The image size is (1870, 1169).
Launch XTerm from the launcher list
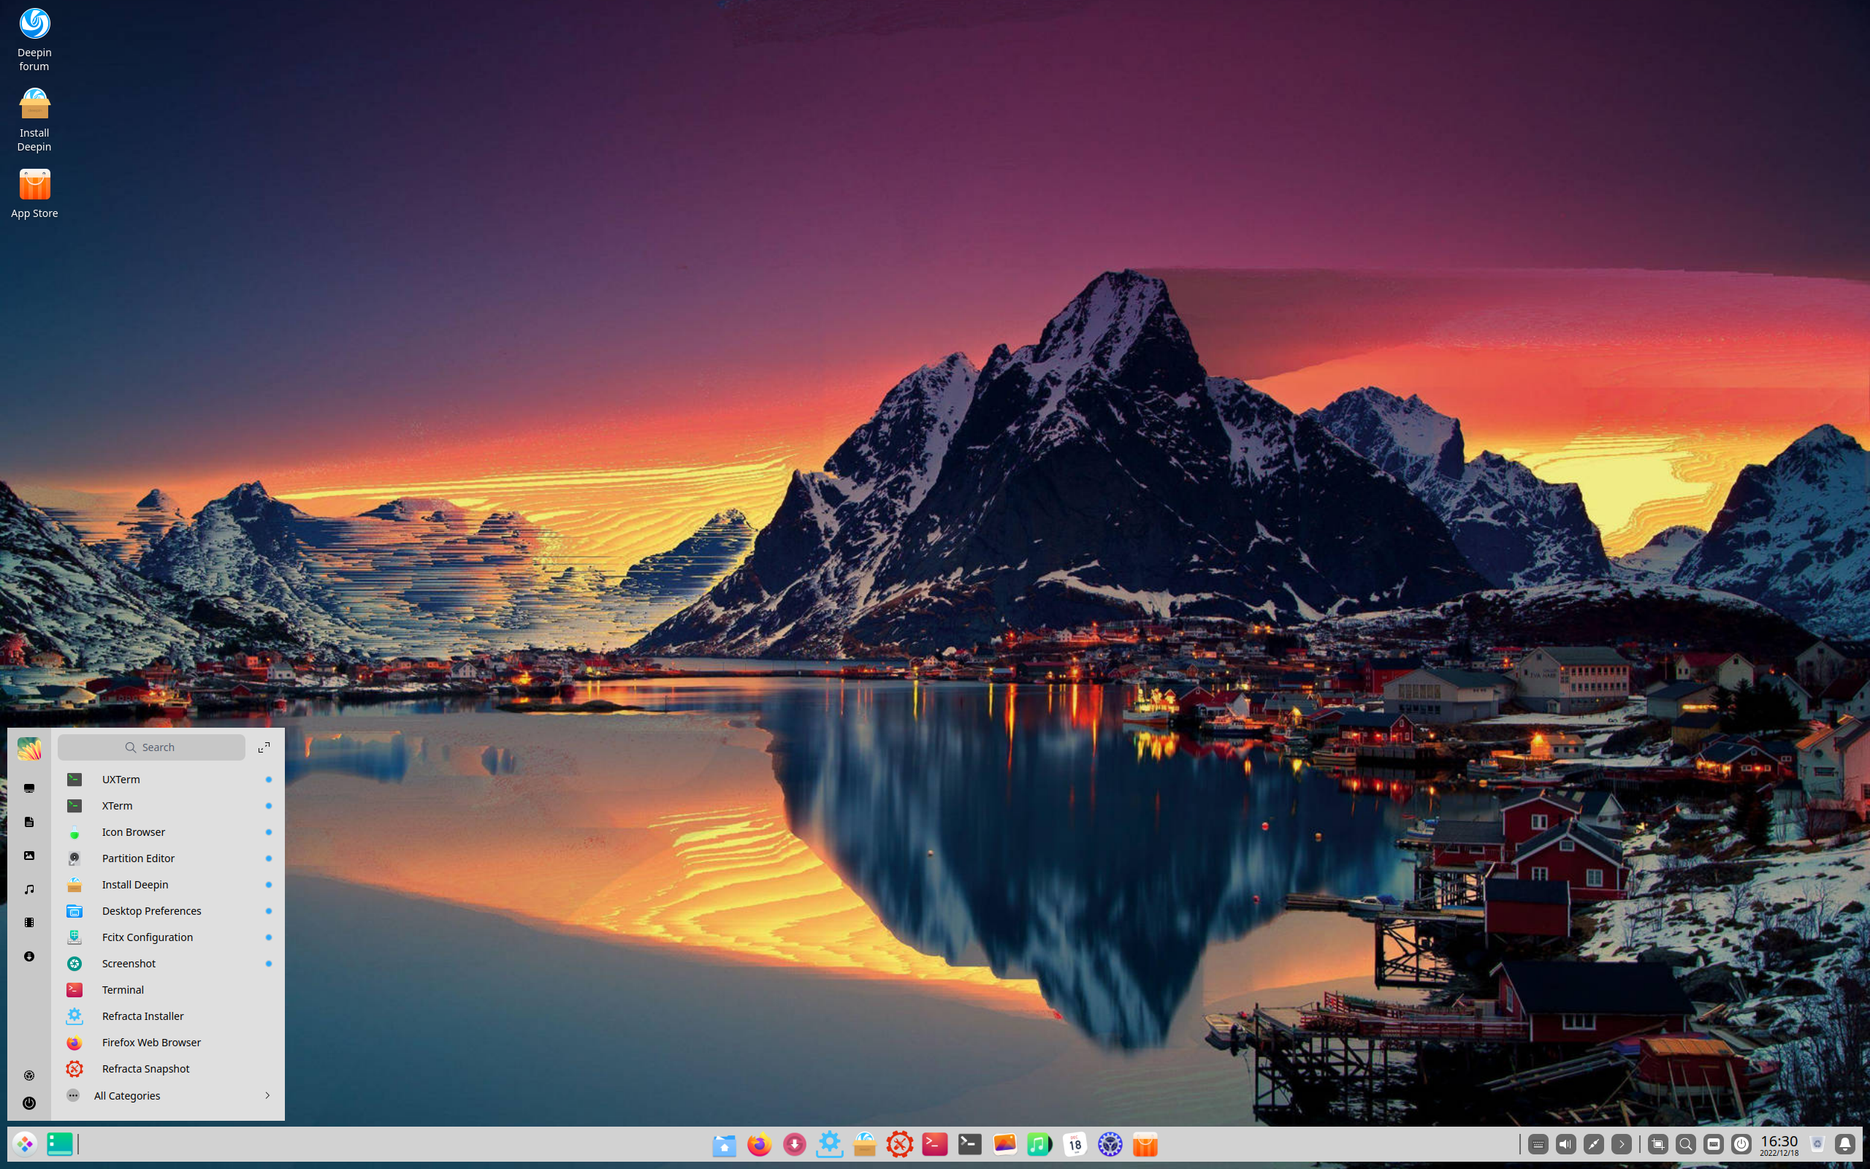point(168,806)
